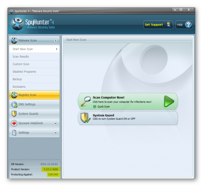Screen dimensions: 203x186
Task: Click the Settings clipboard icon
Action: coord(14,132)
